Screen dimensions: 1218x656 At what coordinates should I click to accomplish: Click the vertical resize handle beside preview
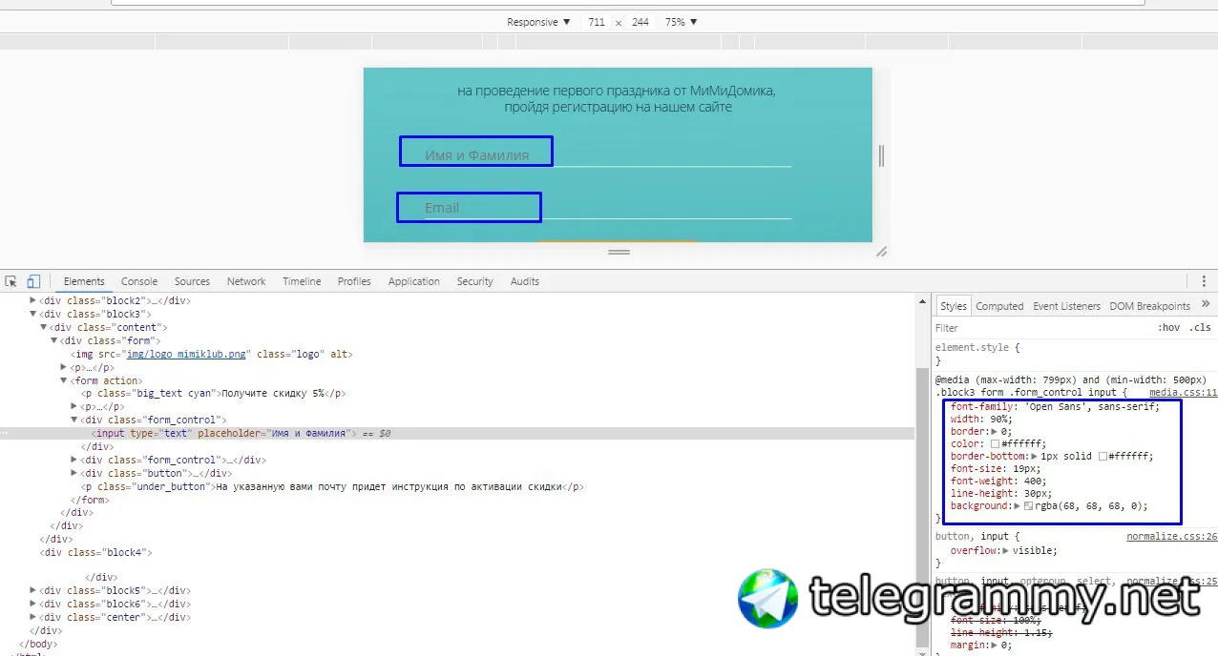[x=881, y=155]
